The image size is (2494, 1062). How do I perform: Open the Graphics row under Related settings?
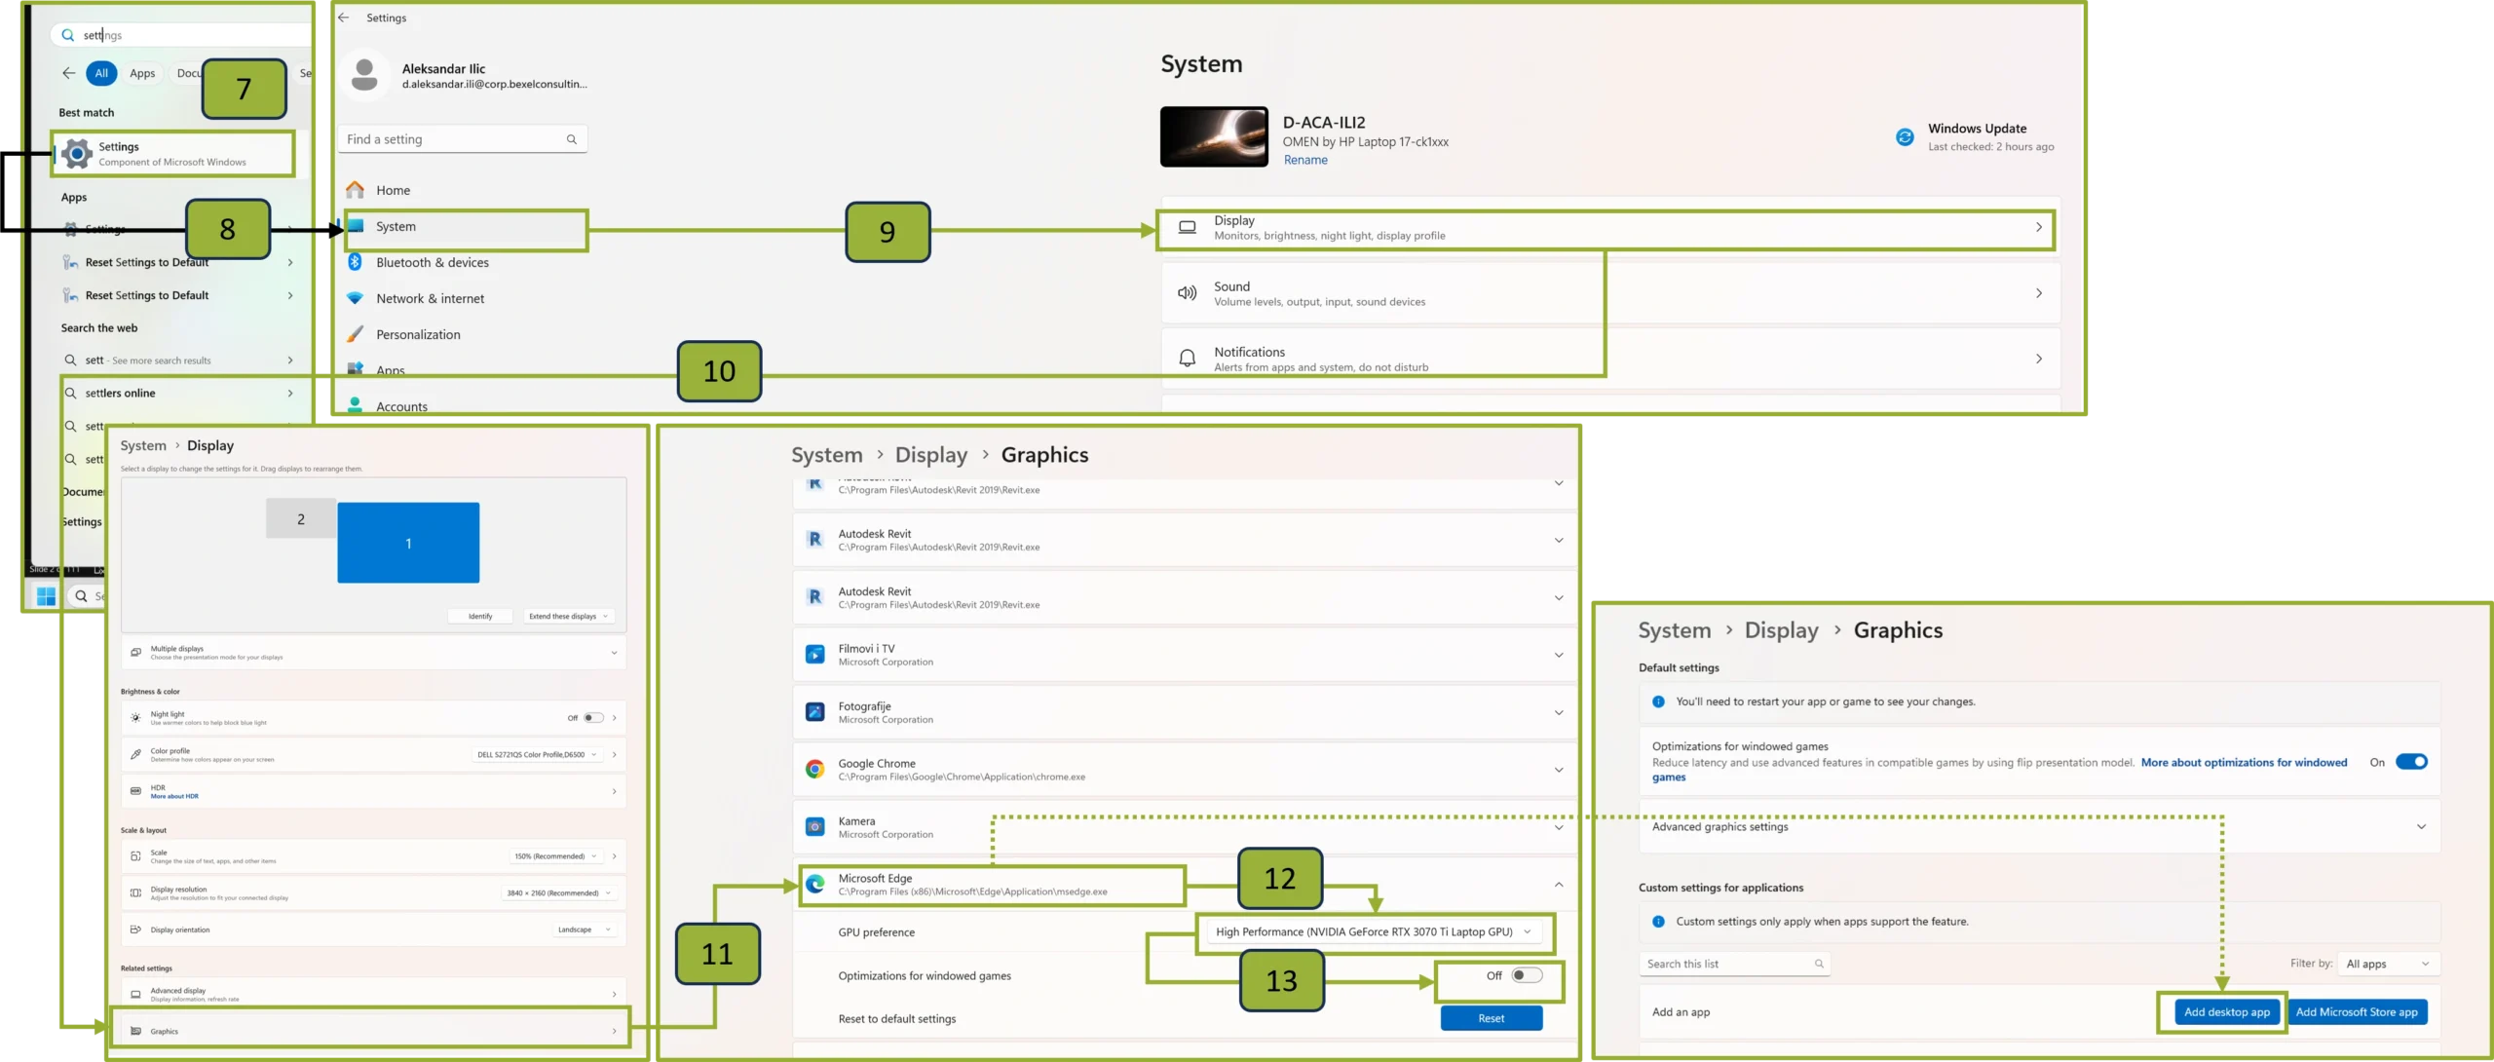(x=373, y=1031)
